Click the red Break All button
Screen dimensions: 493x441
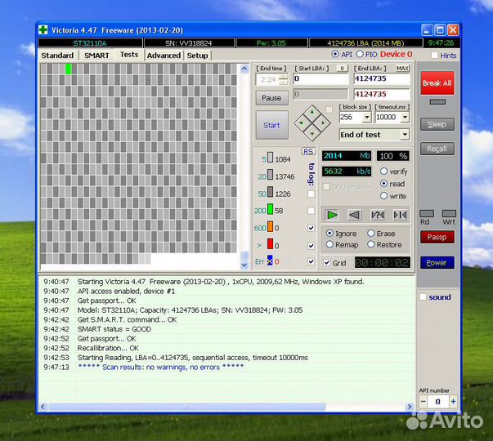click(437, 83)
